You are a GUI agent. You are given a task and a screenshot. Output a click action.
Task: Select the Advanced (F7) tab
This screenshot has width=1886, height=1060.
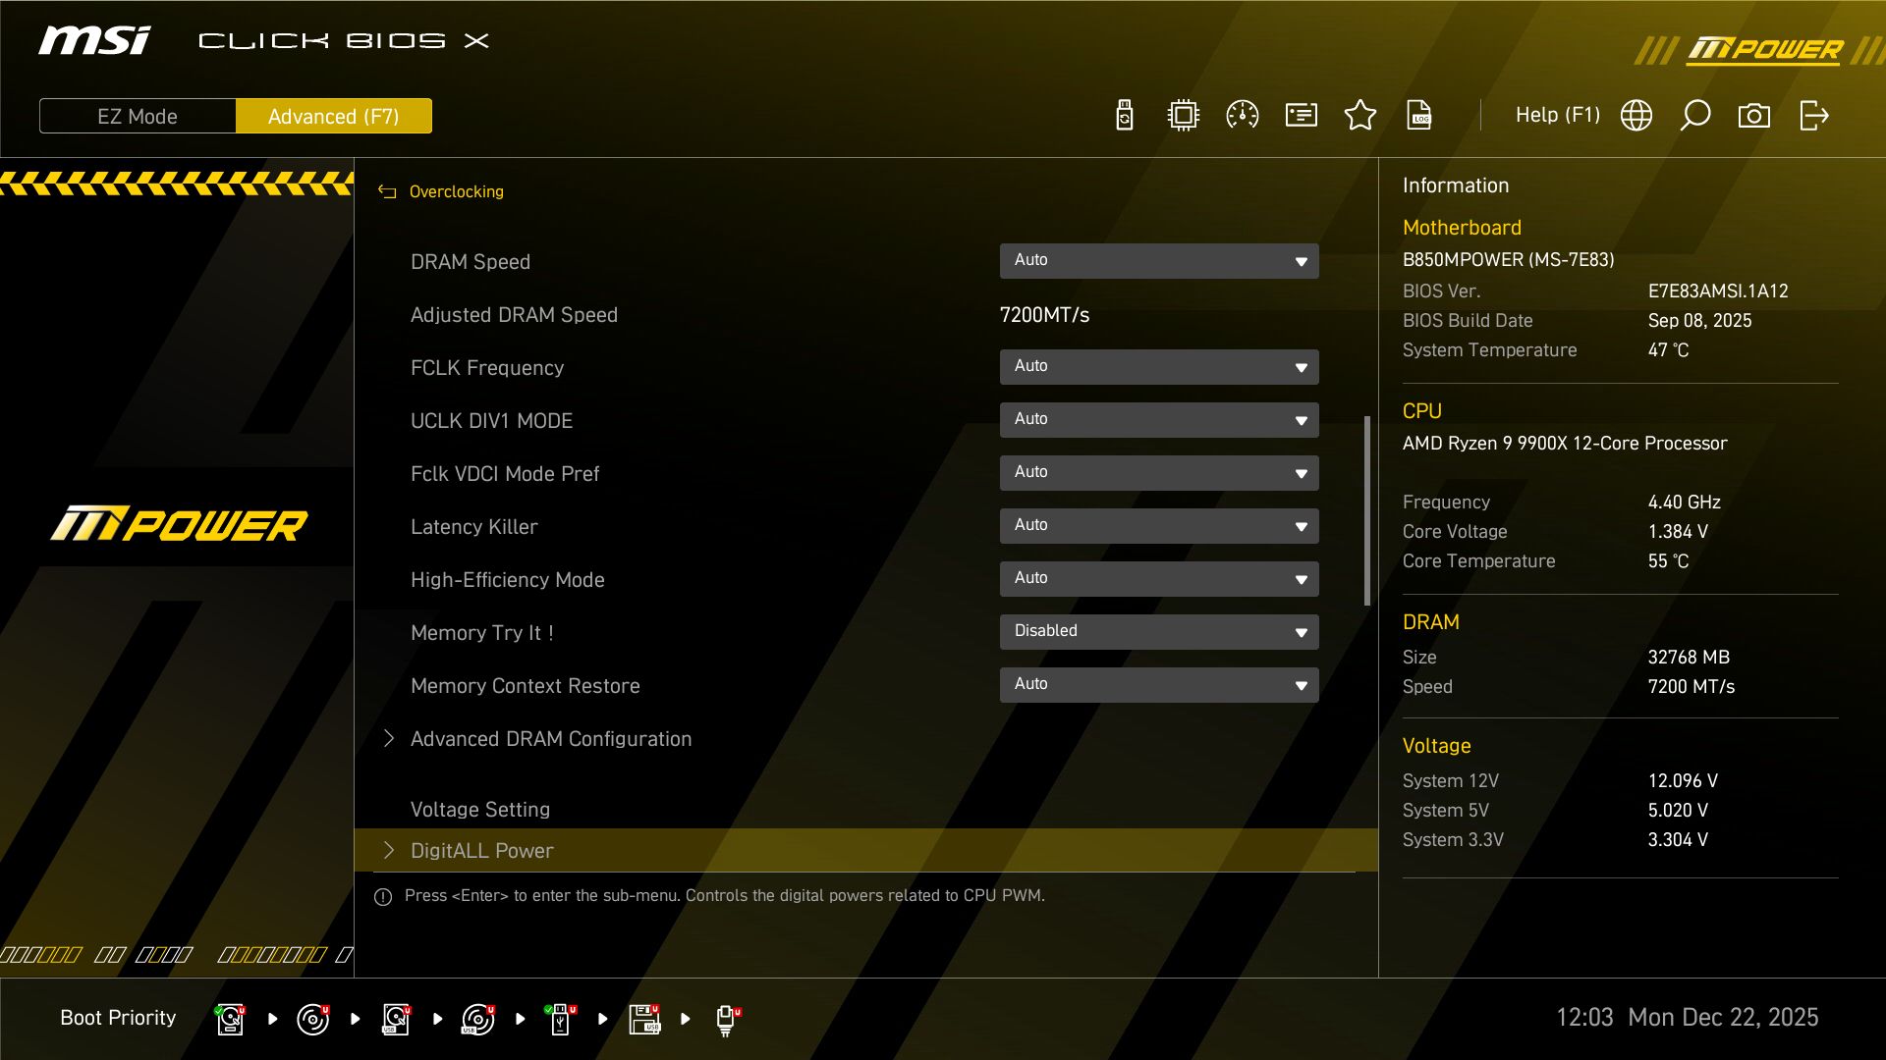tap(334, 116)
